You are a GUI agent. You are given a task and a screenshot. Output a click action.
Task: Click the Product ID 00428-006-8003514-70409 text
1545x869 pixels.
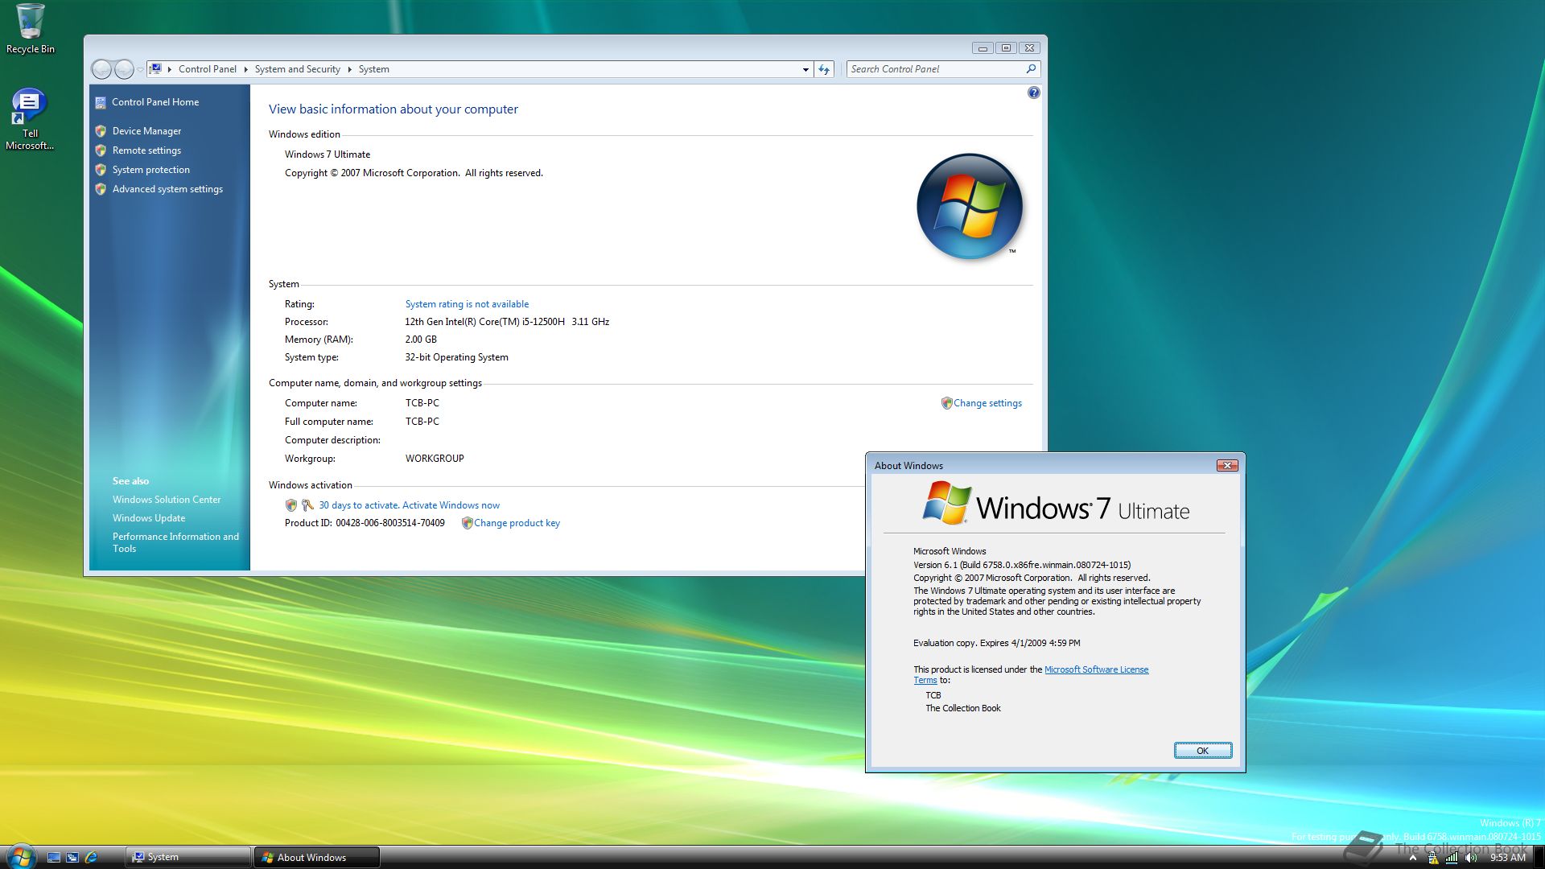[x=365, y=523]
